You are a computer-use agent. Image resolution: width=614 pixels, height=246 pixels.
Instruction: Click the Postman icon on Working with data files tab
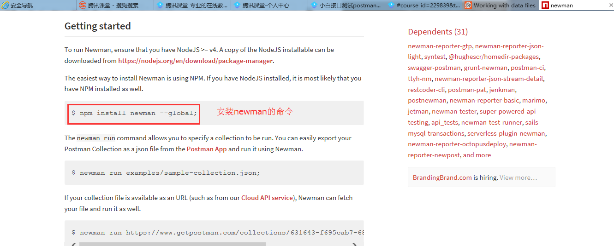pyautogui.click(x=468, y=5)
